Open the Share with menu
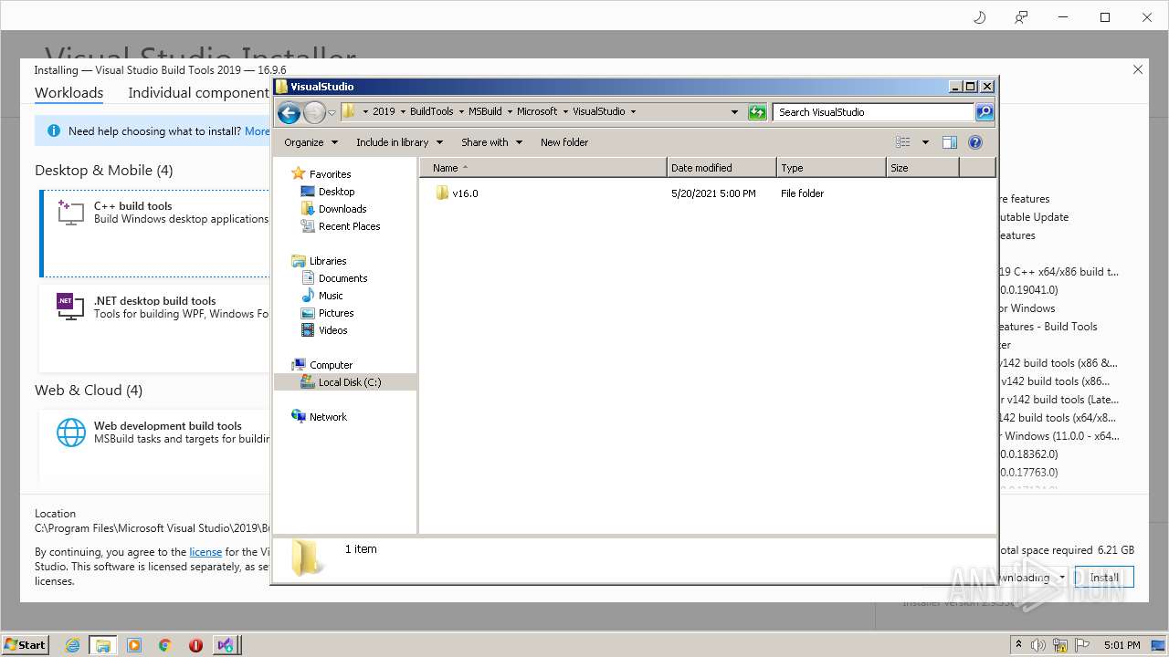Image resolution: width=1169 pixels, height=657 pixels. 491,142
